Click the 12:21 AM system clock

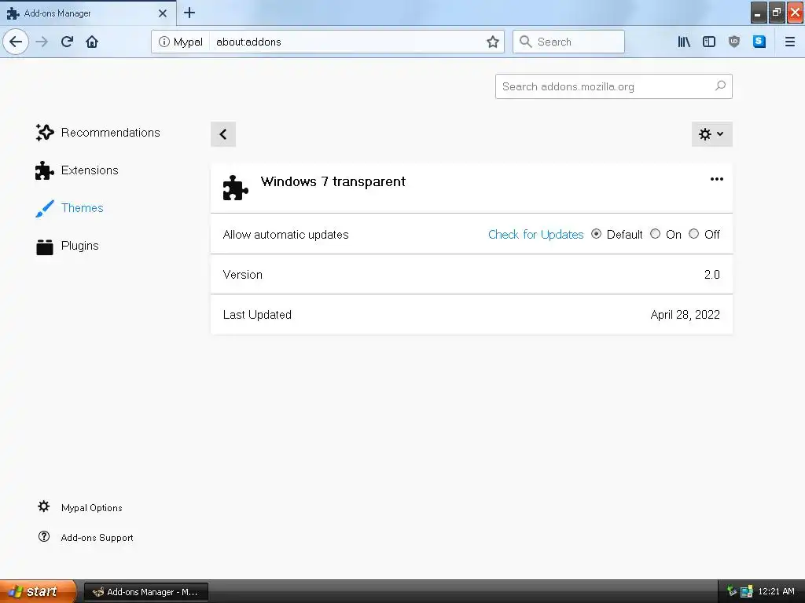click(776, 591)
